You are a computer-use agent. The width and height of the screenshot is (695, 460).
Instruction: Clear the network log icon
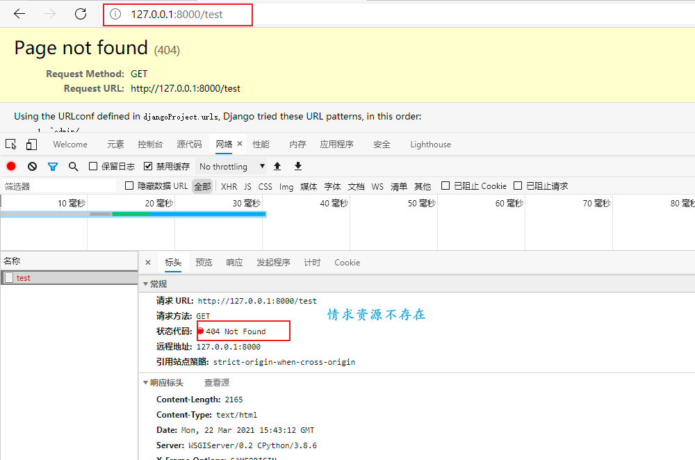coord(32,166)
